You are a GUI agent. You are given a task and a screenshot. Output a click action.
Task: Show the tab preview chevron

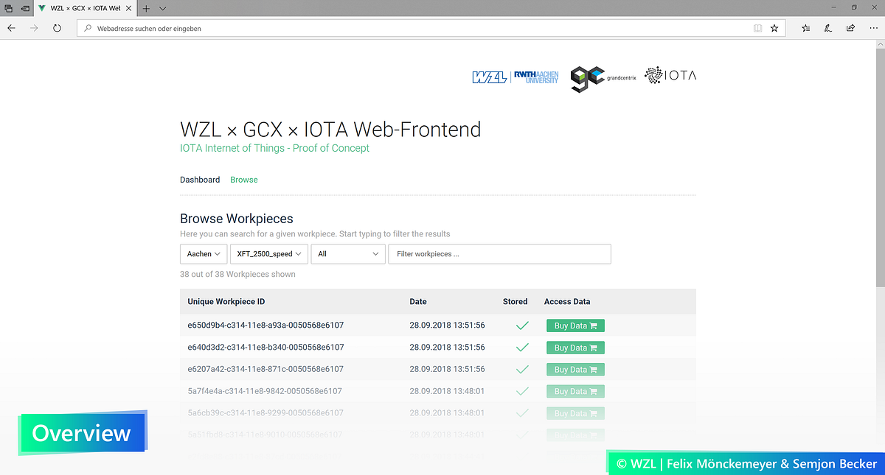pyautogui.click(x=162, y=8)
